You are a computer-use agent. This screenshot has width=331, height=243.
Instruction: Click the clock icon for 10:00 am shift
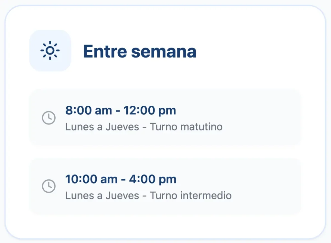49,186
